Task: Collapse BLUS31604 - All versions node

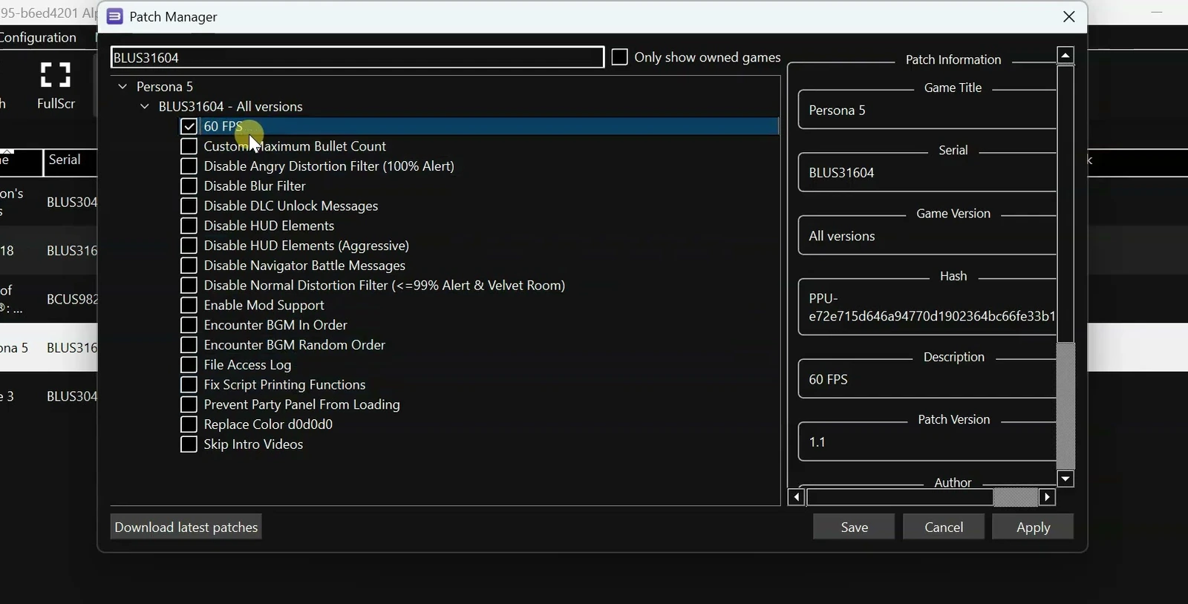Action: coord(145,107)
